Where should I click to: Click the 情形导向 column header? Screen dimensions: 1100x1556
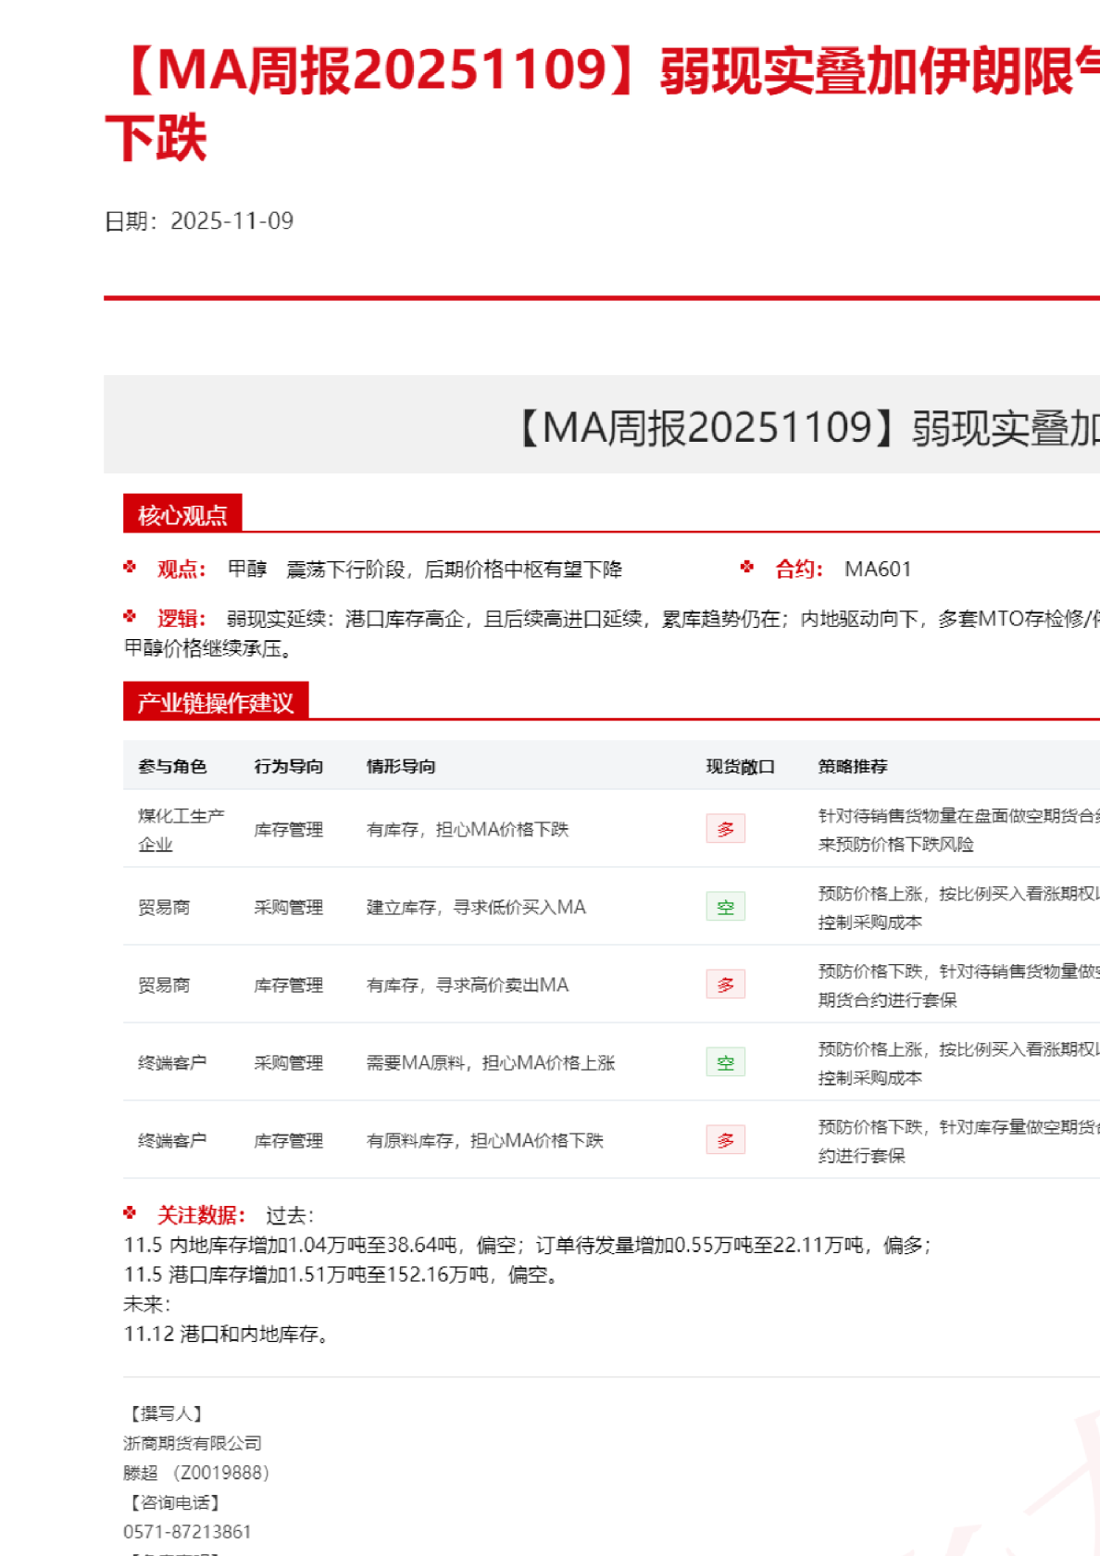(x=400, y=766)
